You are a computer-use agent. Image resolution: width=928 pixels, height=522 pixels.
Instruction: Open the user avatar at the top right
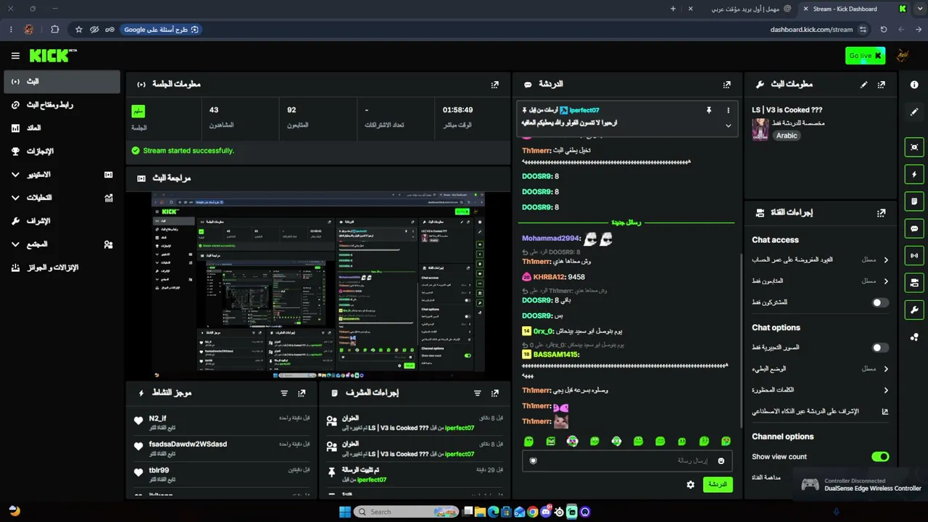(903, 56)
